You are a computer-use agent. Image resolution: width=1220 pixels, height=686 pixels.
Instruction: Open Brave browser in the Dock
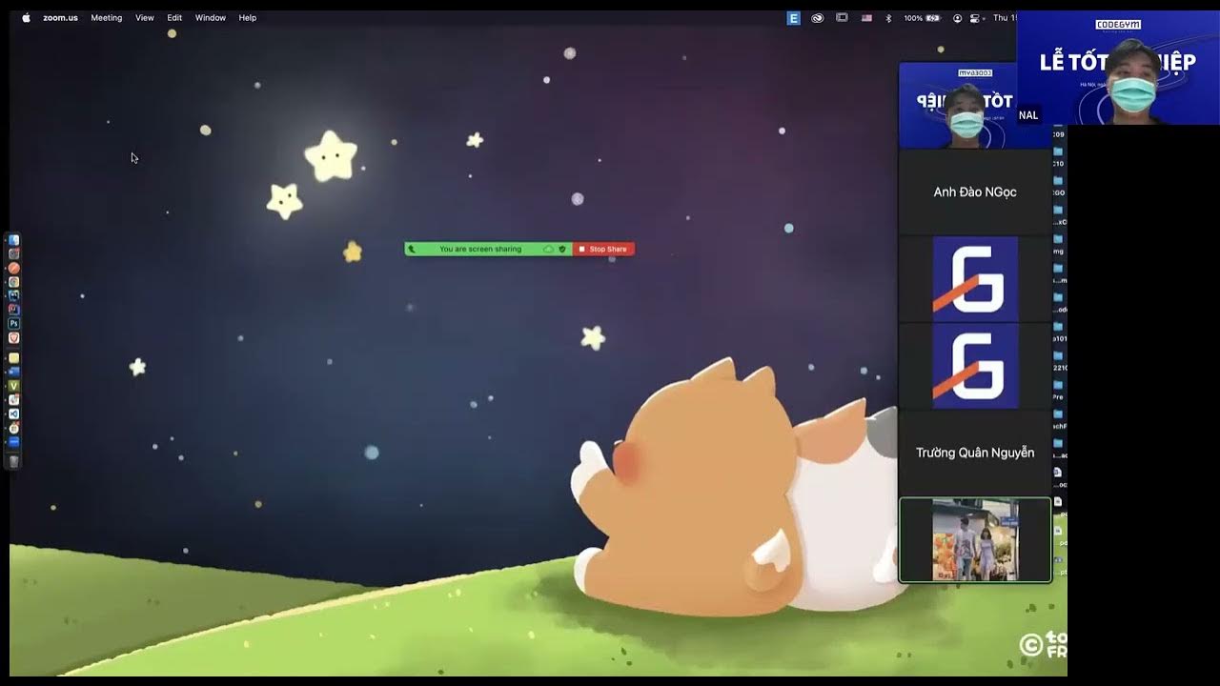(x=13, y=337)
